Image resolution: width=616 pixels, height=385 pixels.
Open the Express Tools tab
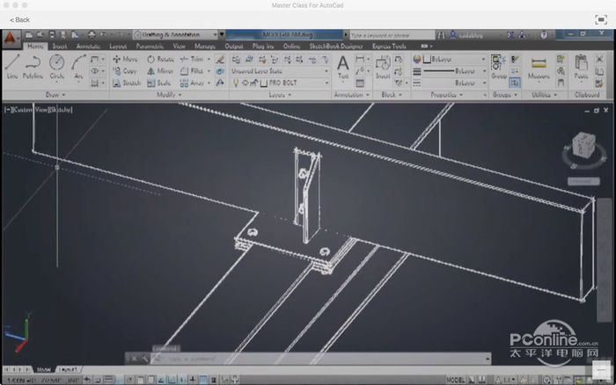pos(389,46)
